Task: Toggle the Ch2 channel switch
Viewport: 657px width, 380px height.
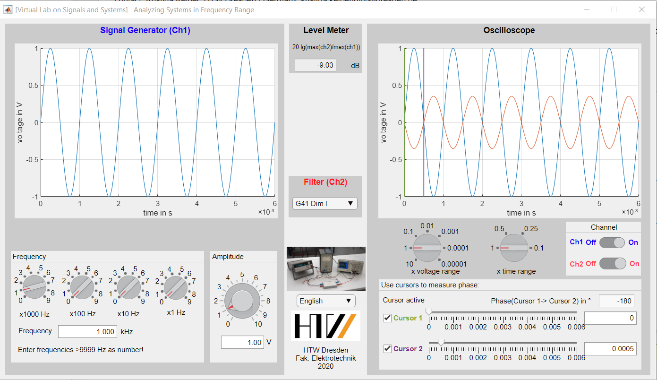Action: pos(612,264)
